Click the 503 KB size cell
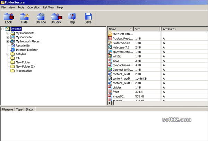 [140, 96]
